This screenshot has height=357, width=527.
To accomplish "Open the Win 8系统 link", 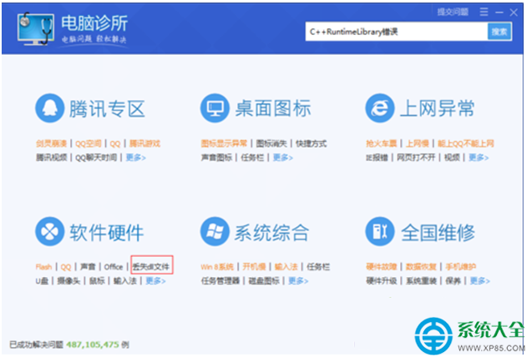I will point(217,267).
